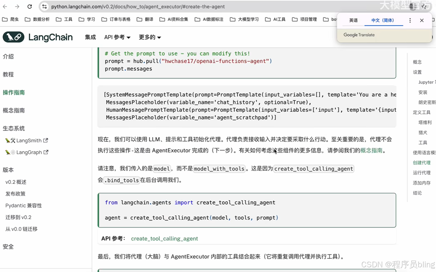The width and height of the screenshot is (436, 272).
Task: Jump to 塔维利 in table of contents
Action: [x=425, y=122]
